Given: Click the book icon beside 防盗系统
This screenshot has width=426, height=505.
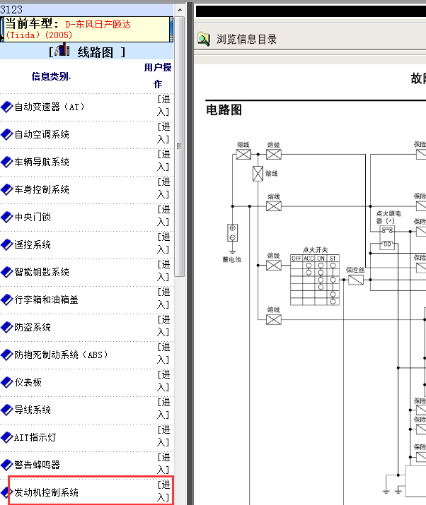Looking at the screenshot, I should pos(7,328).
